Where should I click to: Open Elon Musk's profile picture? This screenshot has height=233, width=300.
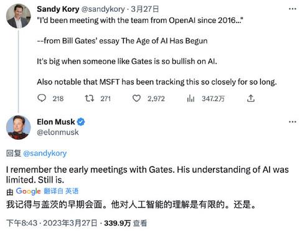pyautogui.click(x=19, y=127)
